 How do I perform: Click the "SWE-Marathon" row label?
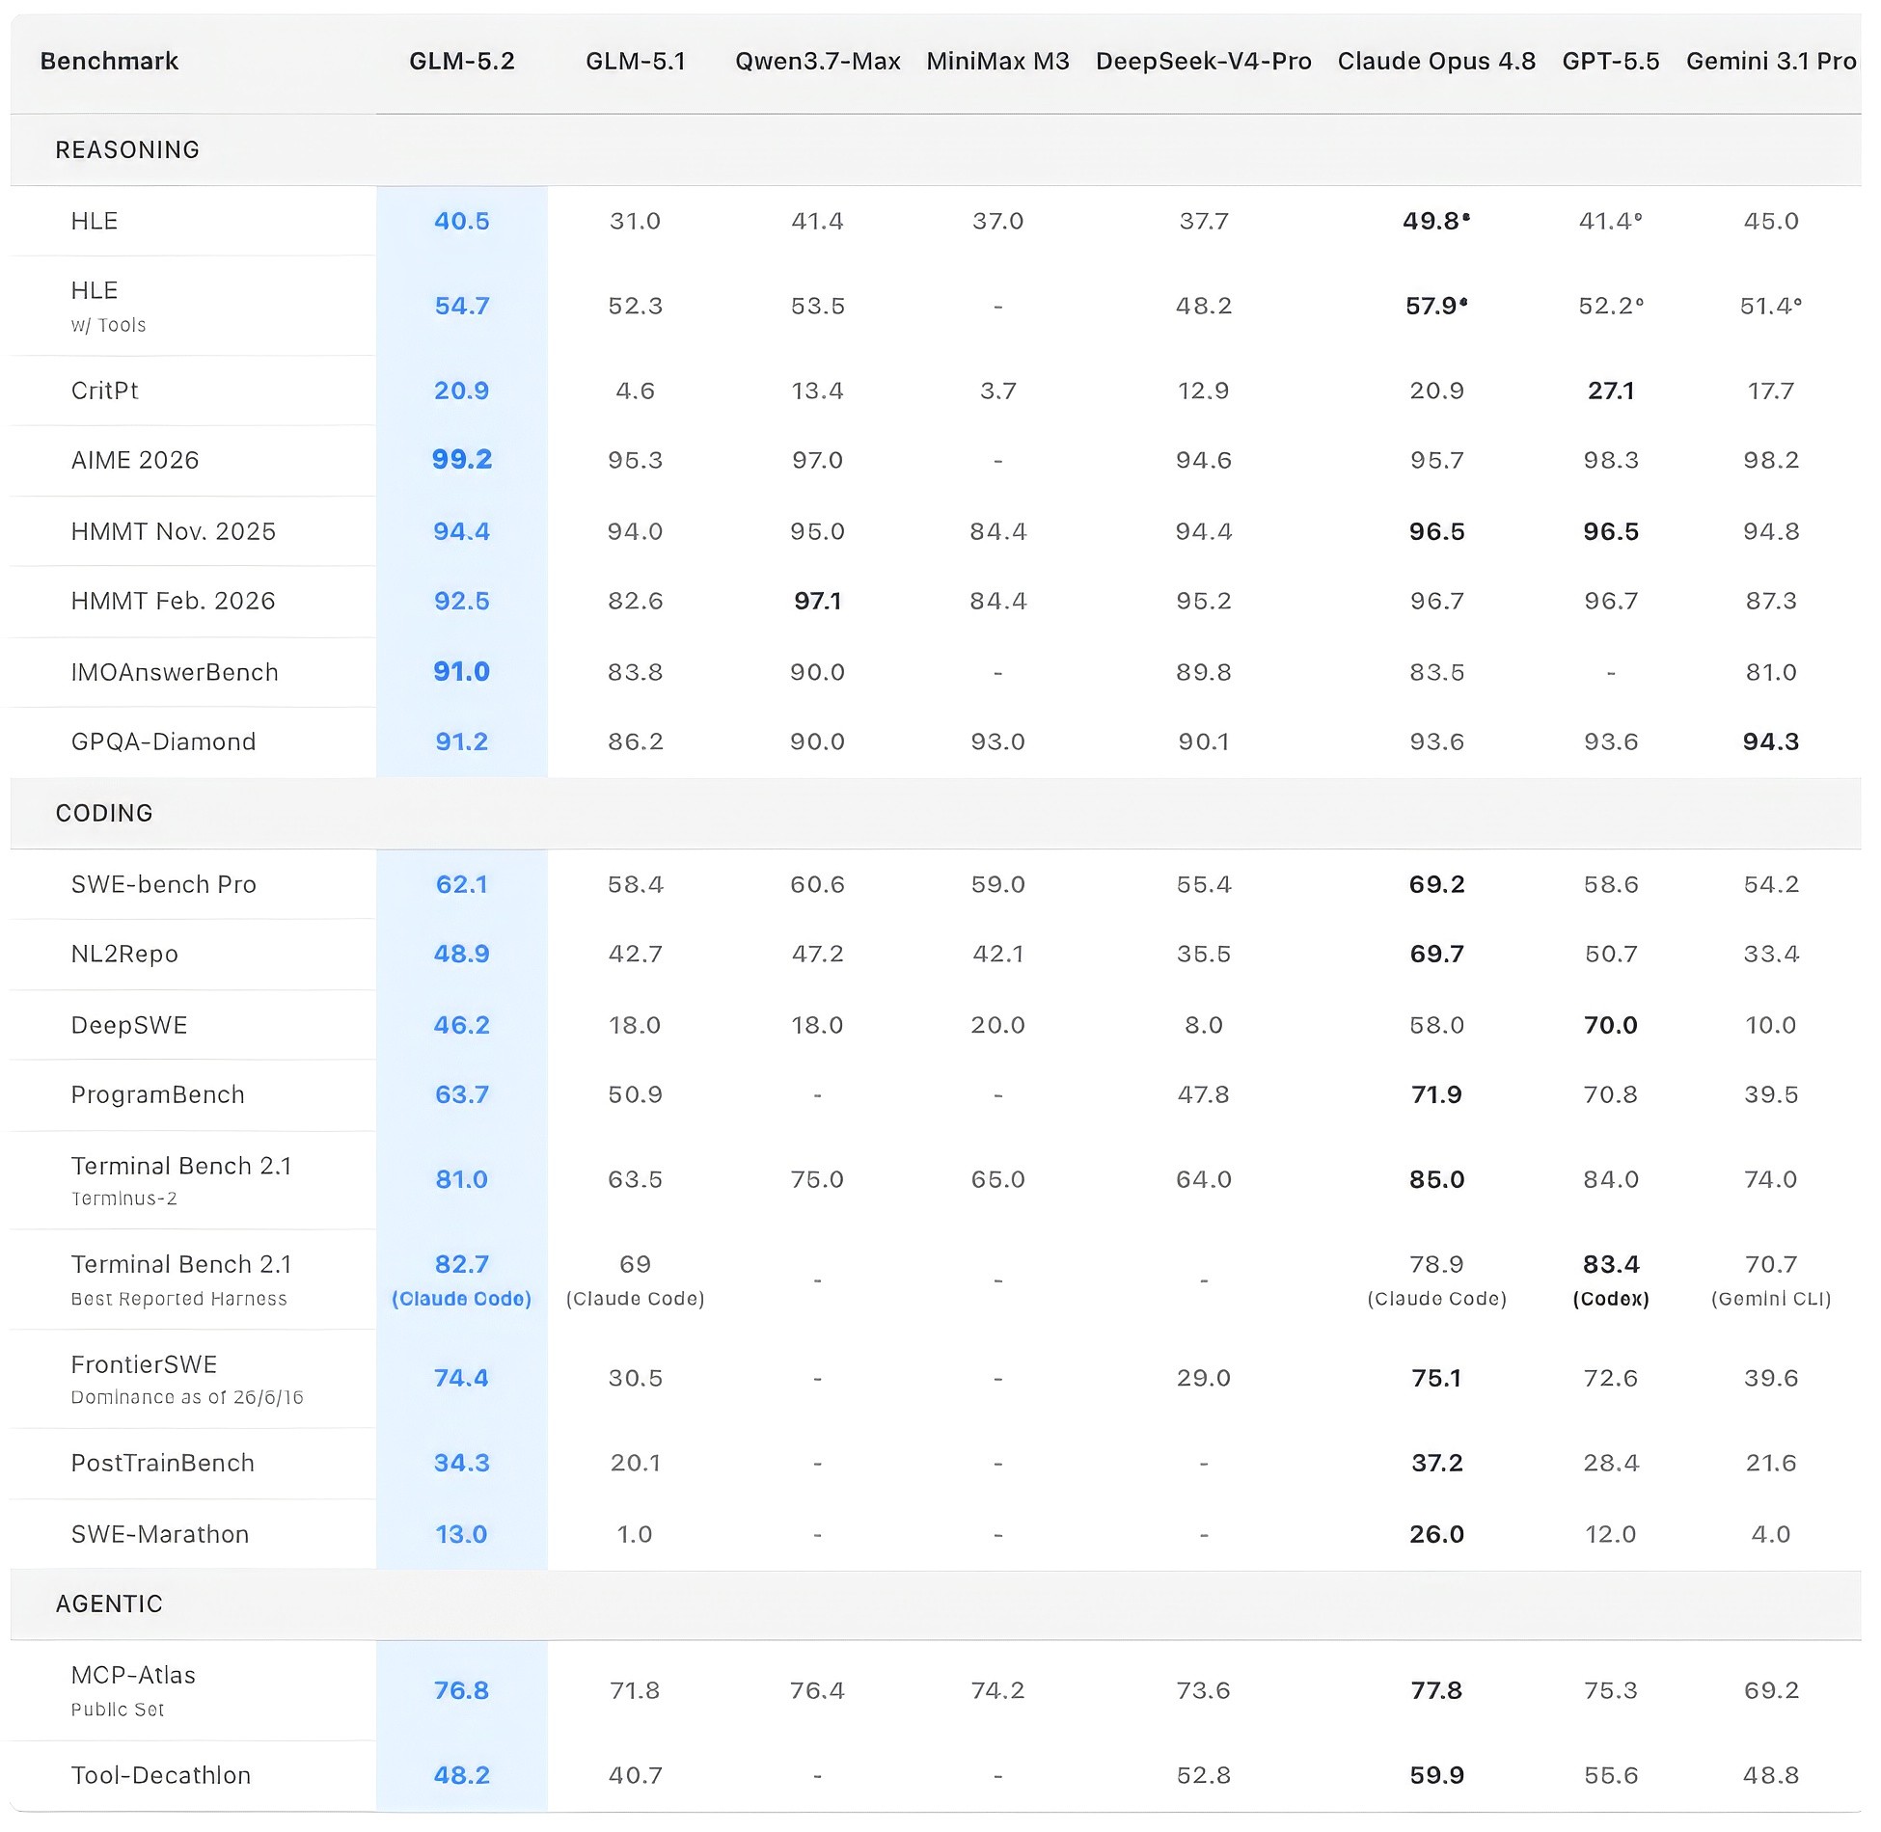[x=160, y=1535]
